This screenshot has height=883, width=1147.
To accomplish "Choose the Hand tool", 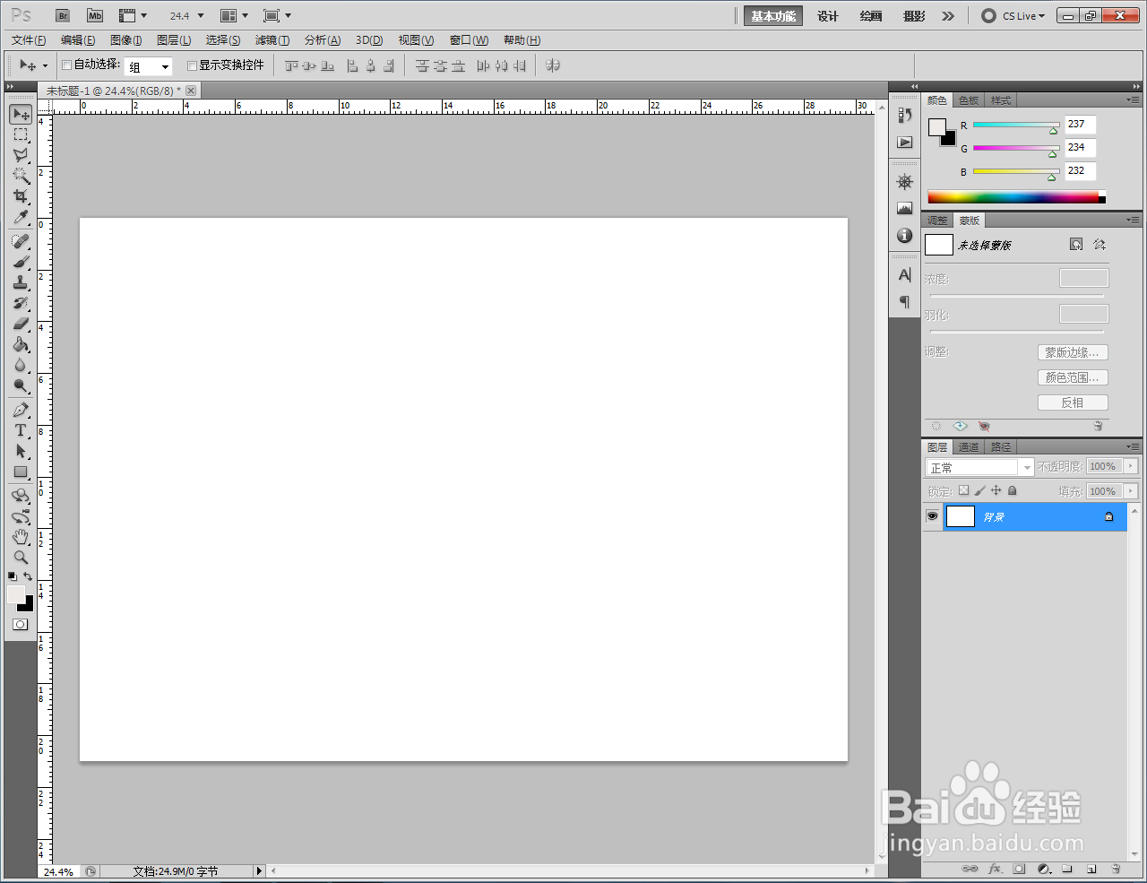I will [x=21, y=537].
